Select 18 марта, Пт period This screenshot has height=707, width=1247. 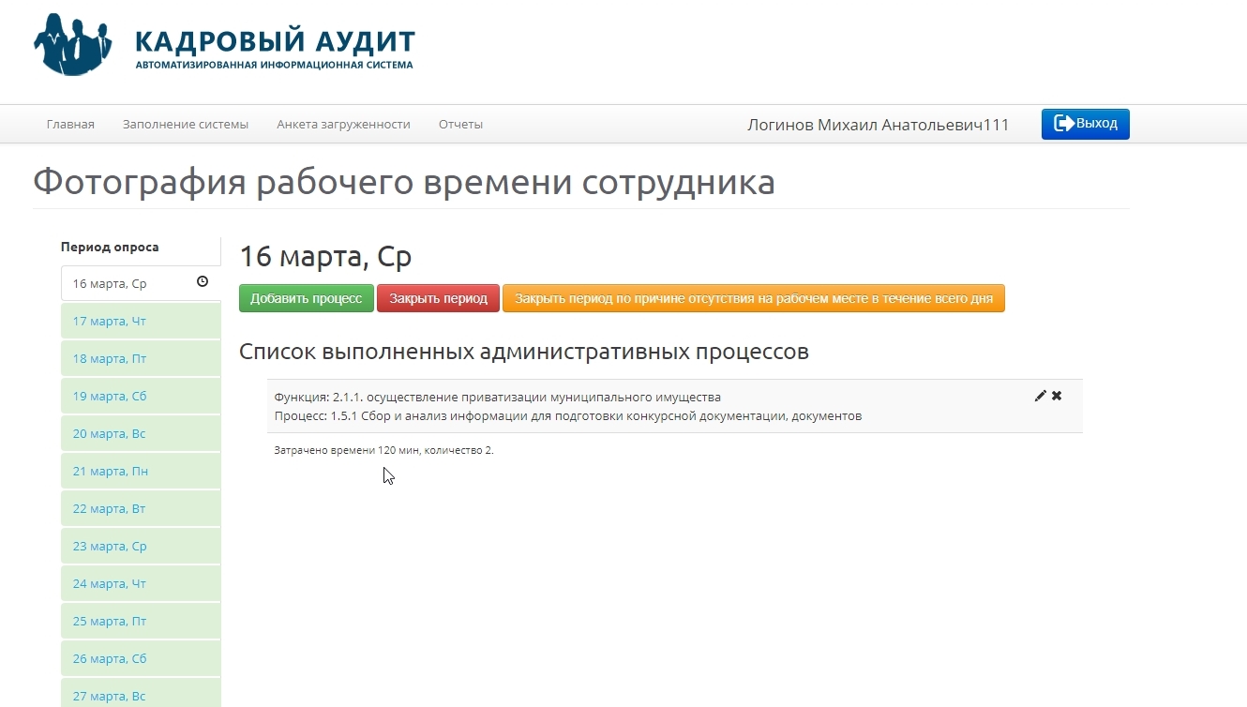[141, 358]
